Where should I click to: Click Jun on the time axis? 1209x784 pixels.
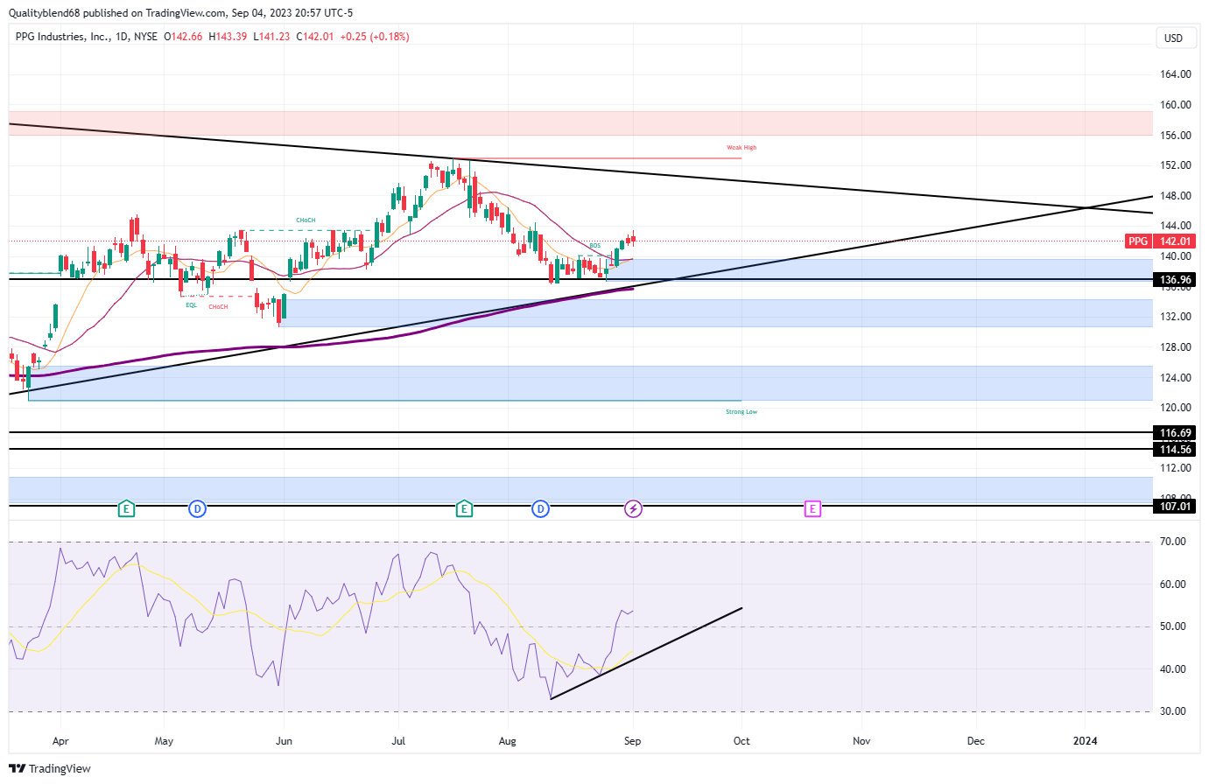point(284,741)
